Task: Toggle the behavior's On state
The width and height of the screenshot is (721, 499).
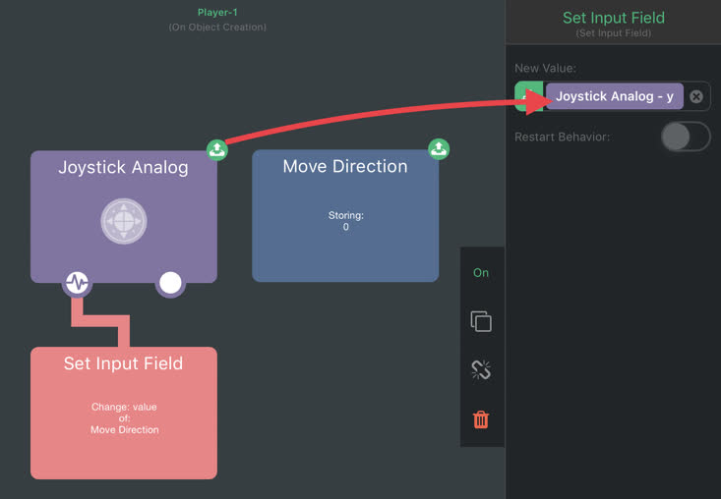Action: tap(481, 273)
